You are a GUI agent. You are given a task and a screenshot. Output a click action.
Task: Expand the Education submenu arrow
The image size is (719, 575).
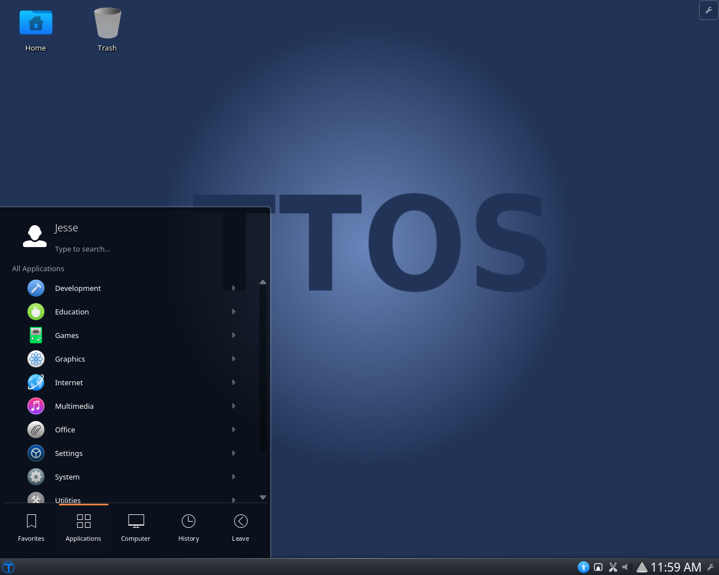234,312
